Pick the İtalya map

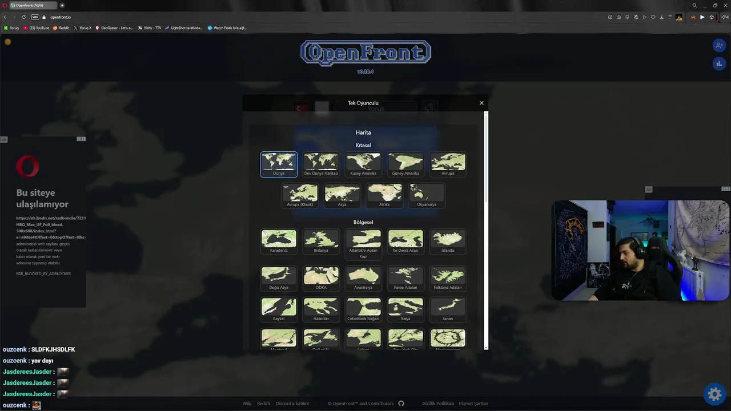[x=405, y=309]
